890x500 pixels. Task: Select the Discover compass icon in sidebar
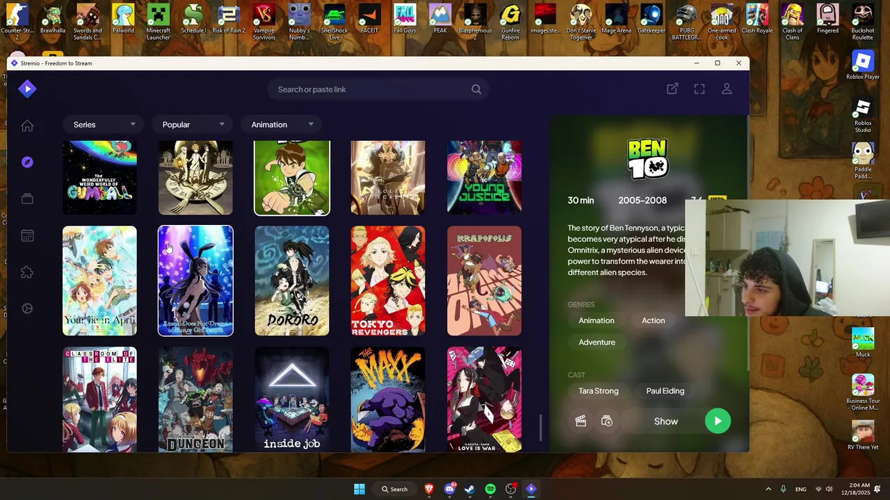[27, 162]
